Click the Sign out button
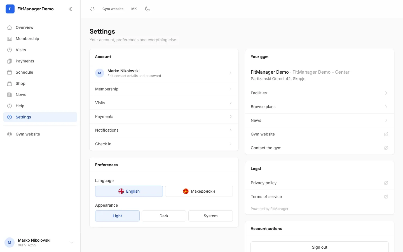The image size is (403, 252). tap(320, 247)
